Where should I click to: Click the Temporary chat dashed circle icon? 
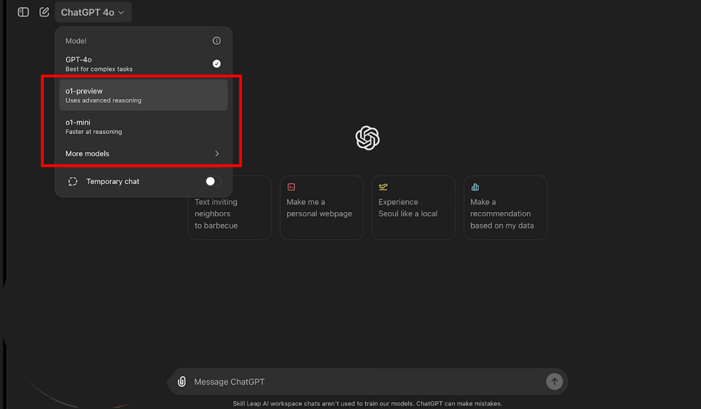72,181
